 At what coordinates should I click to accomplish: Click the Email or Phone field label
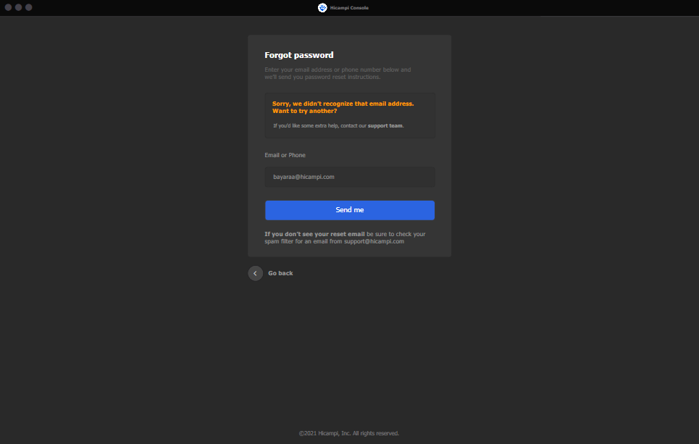point(285,155)
